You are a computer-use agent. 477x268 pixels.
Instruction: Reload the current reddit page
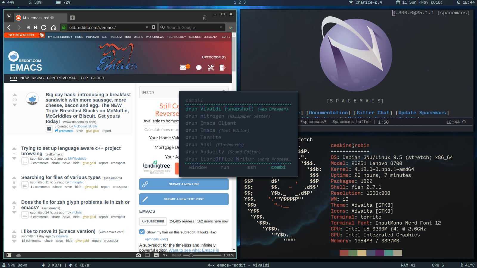coord(44,27)
